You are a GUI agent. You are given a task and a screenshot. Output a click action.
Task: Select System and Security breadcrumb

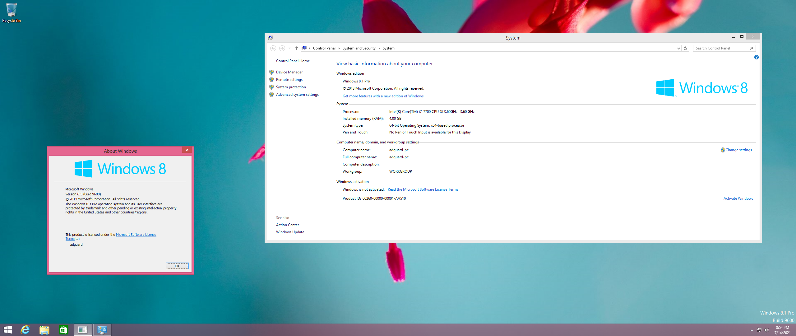[359, 48]
